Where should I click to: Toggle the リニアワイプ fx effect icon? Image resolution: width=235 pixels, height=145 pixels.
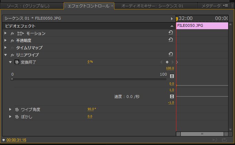pos(12,55)
